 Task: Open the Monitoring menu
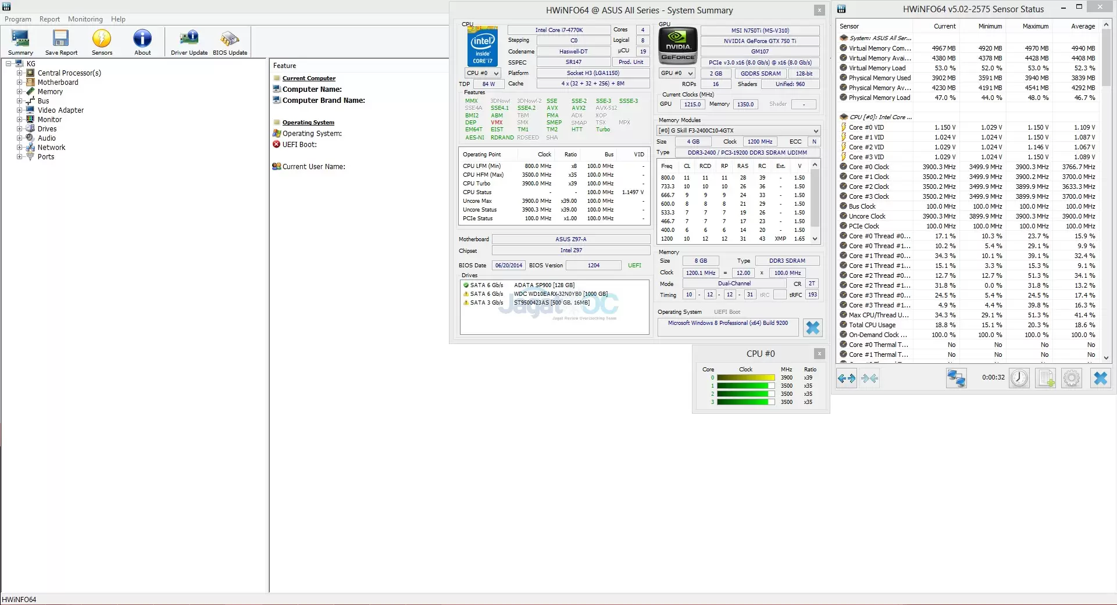(x=85, y=19)
